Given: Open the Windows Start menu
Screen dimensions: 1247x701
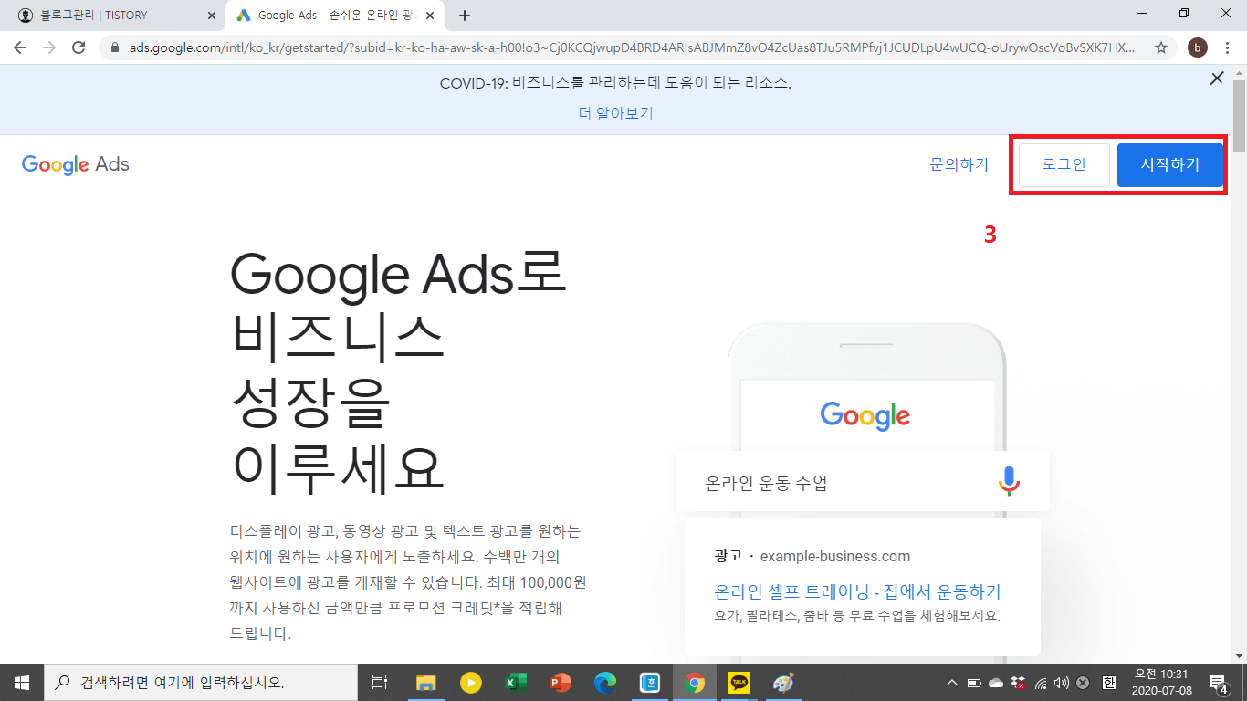Looking at the screenshot, I should click(x=22, y=683).
